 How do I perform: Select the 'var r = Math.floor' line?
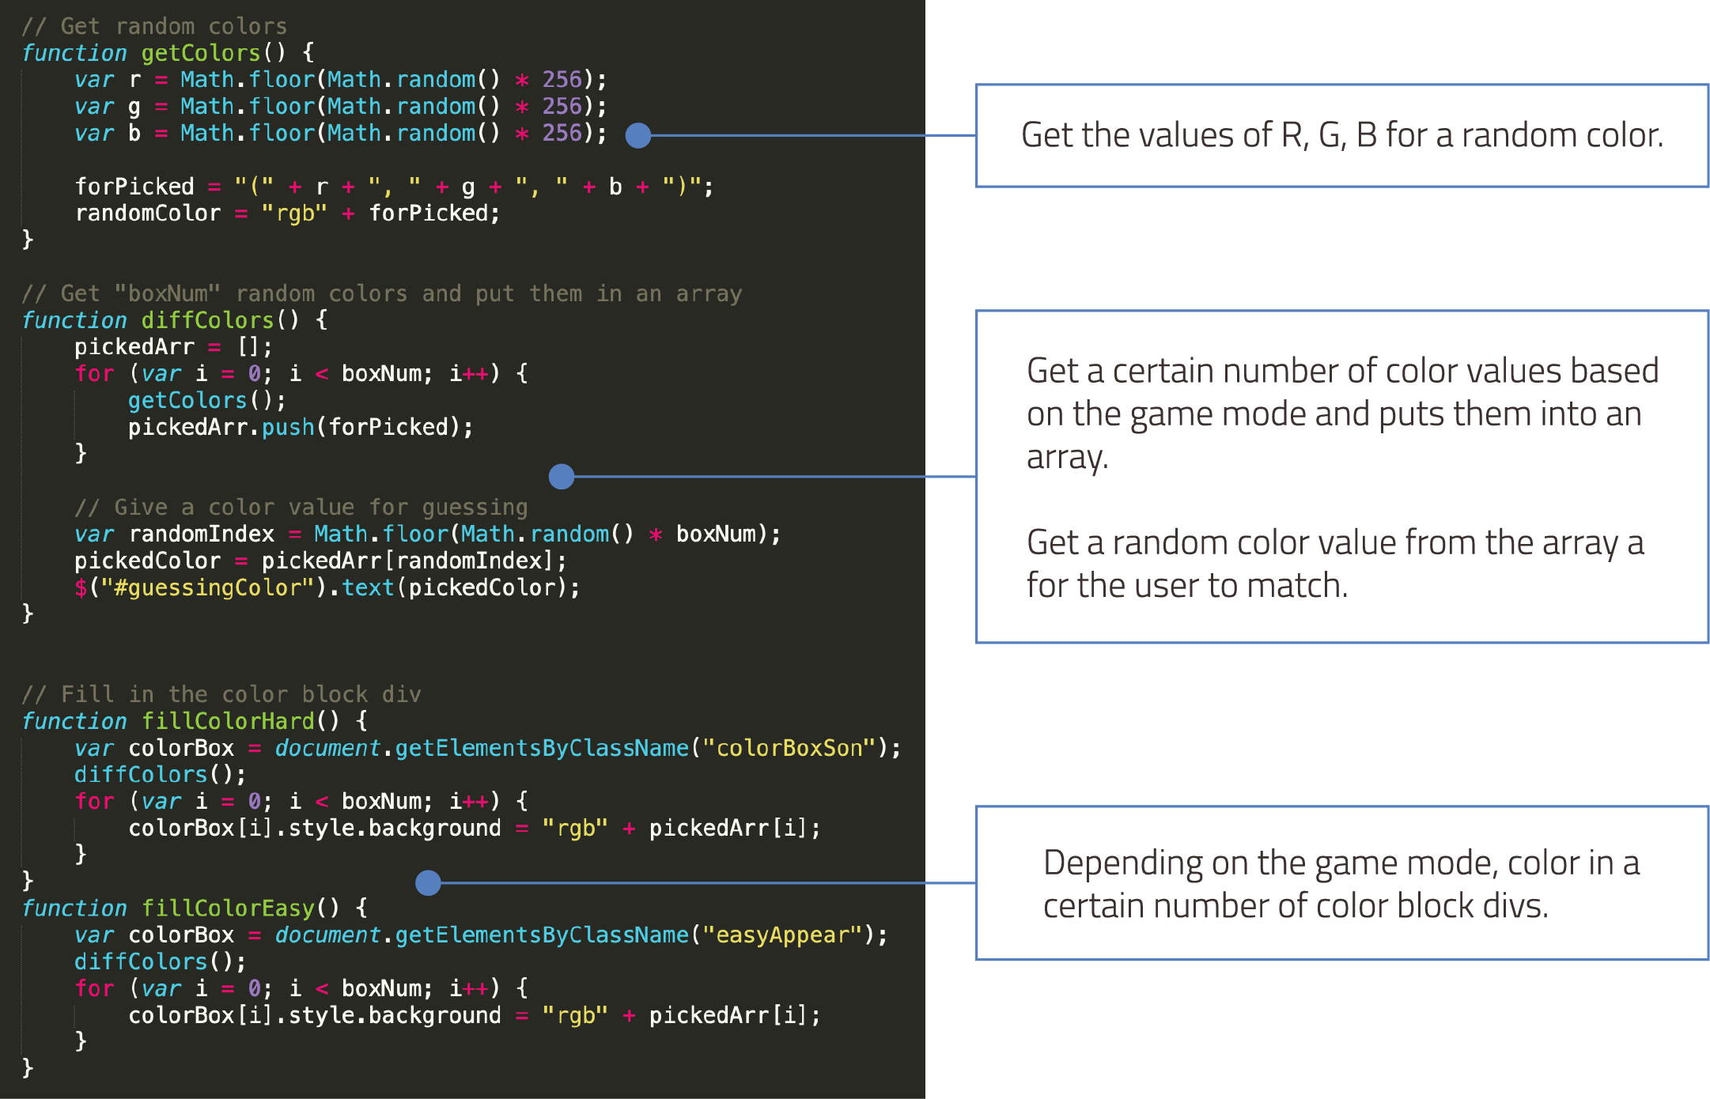click(341, 80)
